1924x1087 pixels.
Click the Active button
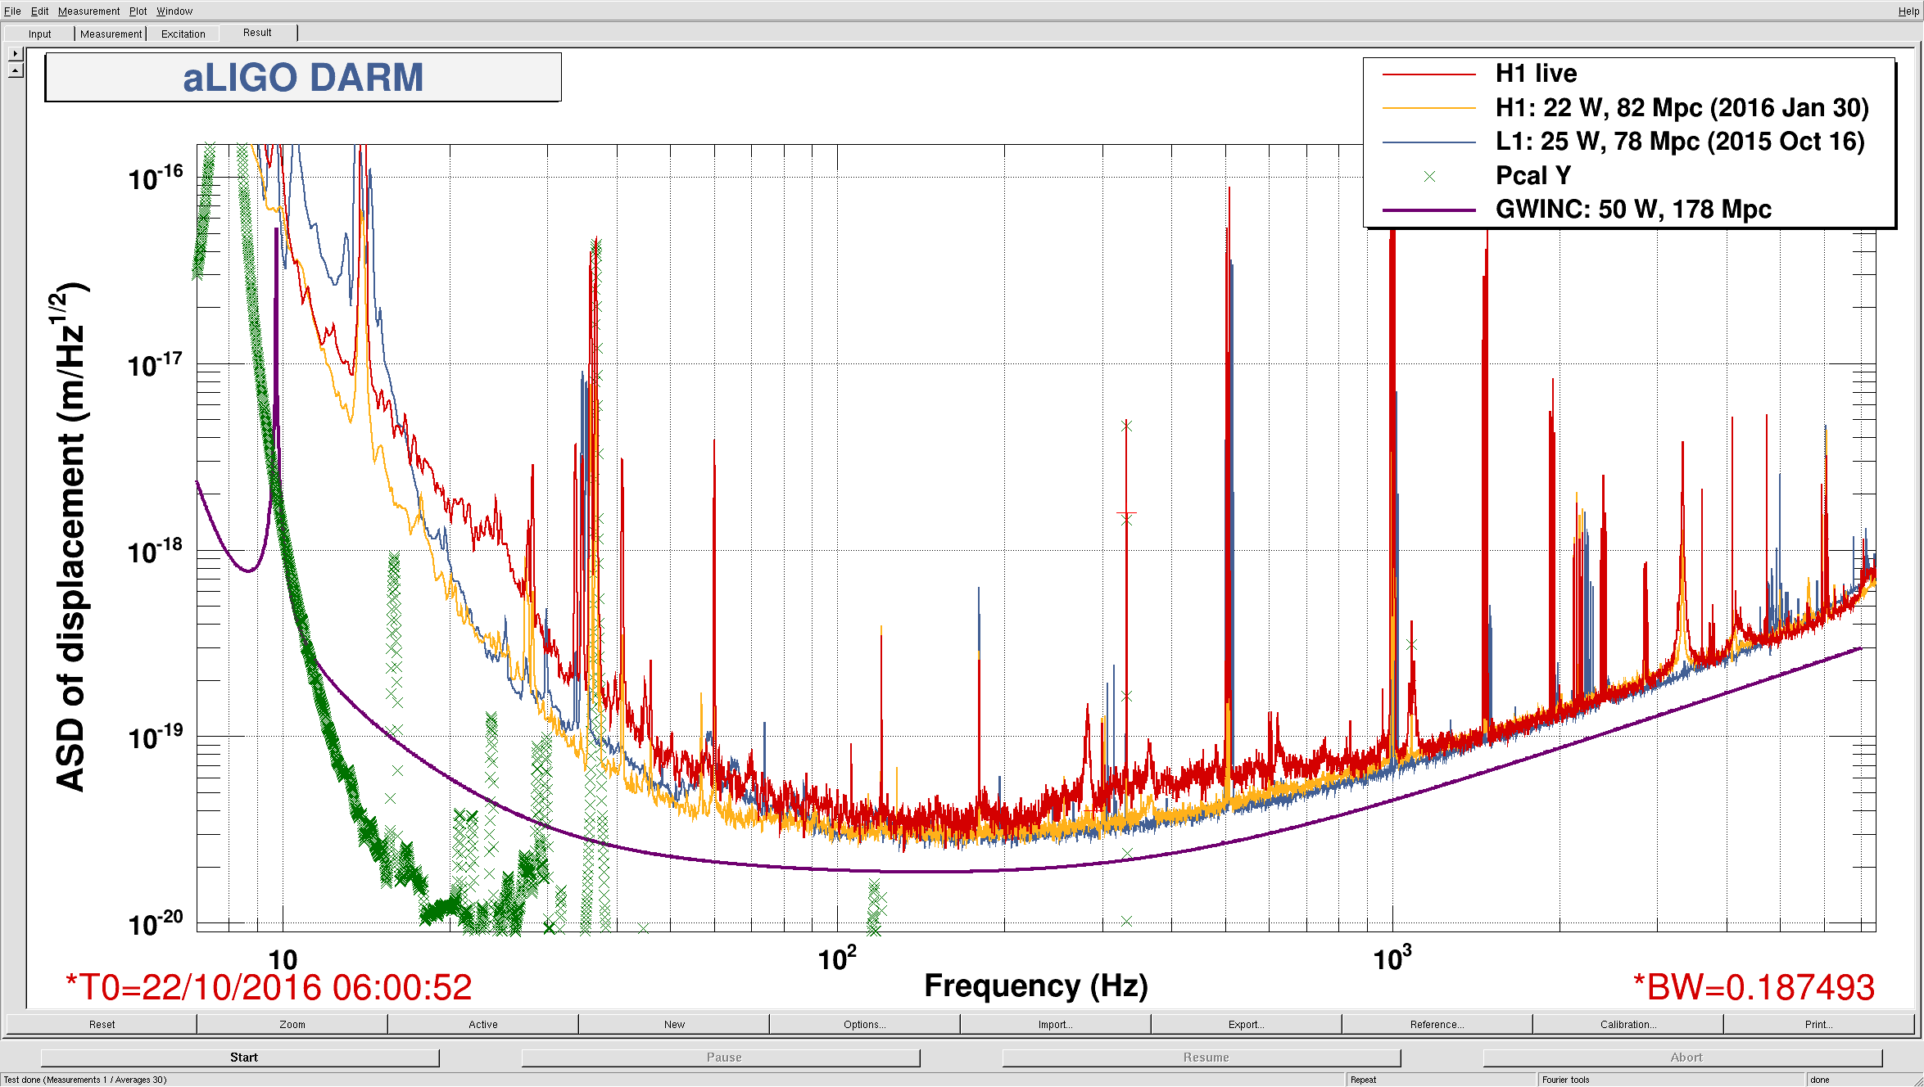(483, 1024)
